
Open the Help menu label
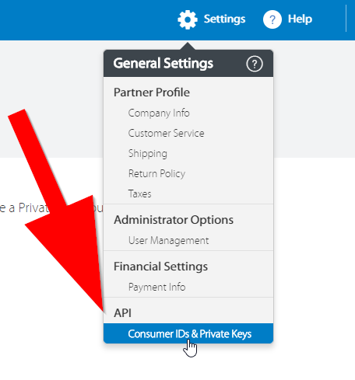coord(300,19)
